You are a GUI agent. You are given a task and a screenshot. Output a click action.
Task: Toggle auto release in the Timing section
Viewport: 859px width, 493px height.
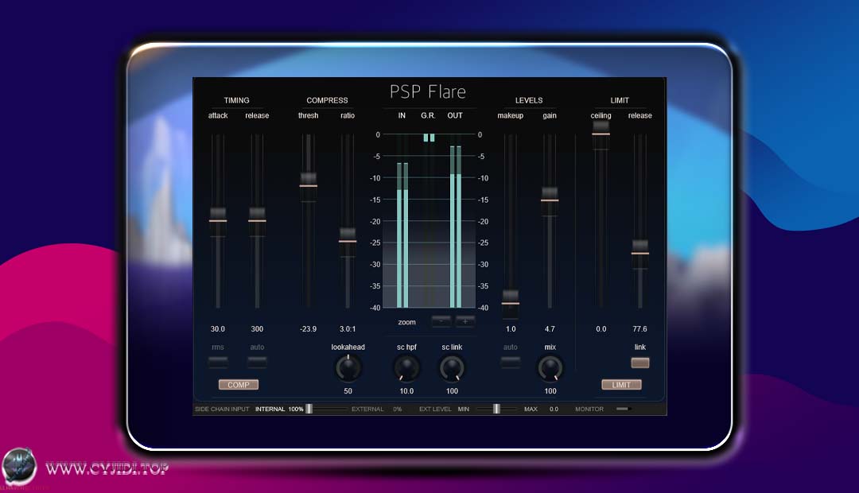256,361
